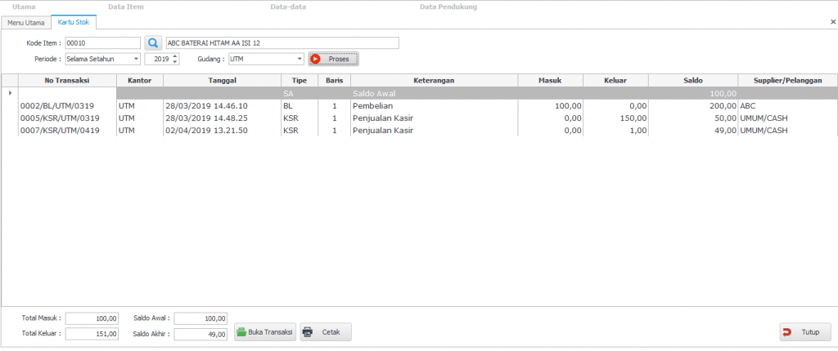This screenshot has height=351, width=838.
Task: Switch to the Menu Utama tab
Action: pyautogui.click(x=26, y=23)
